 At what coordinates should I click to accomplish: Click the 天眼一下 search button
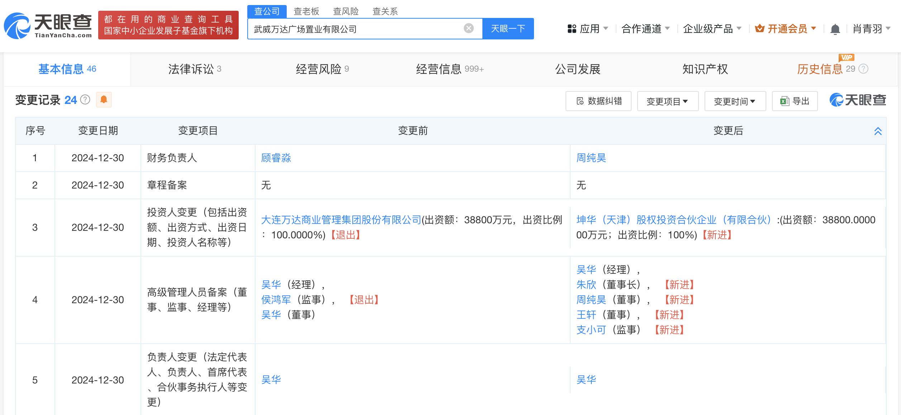(x=508, y=29)
